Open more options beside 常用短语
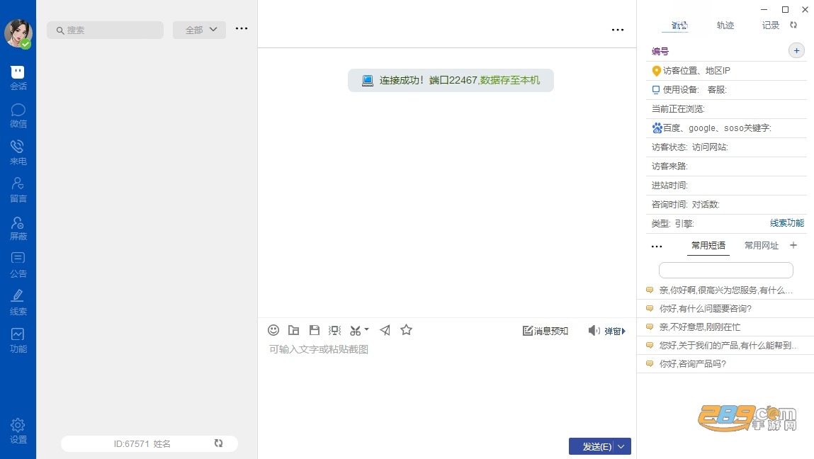 point(657,246)
